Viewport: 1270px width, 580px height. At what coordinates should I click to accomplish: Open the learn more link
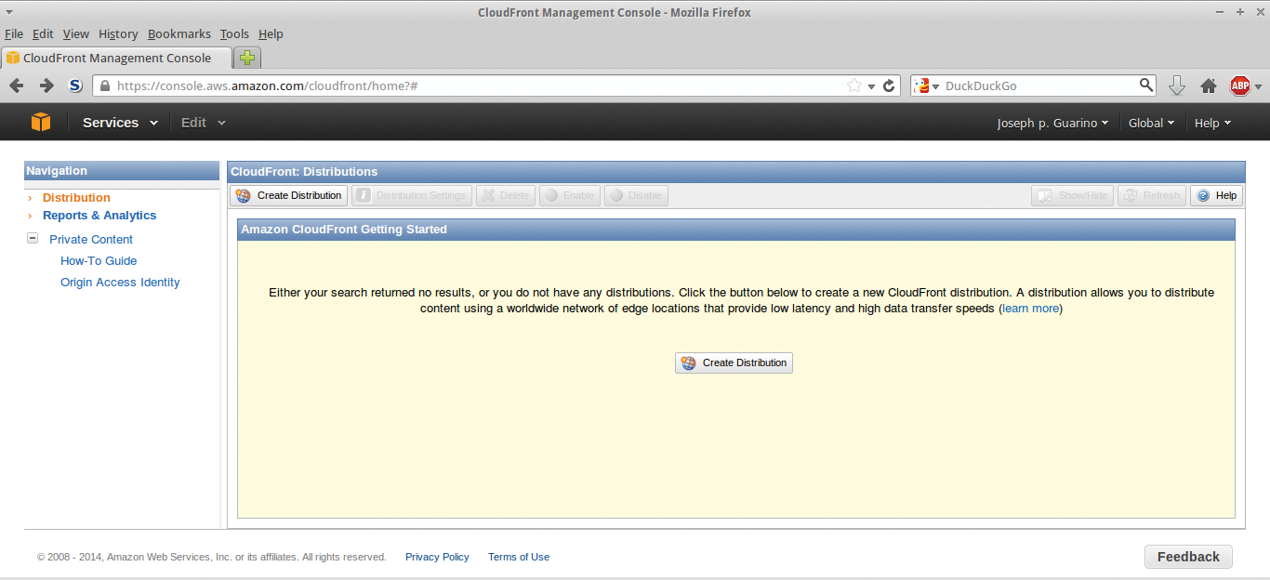pyautogui.click(x=1029, y=308)
